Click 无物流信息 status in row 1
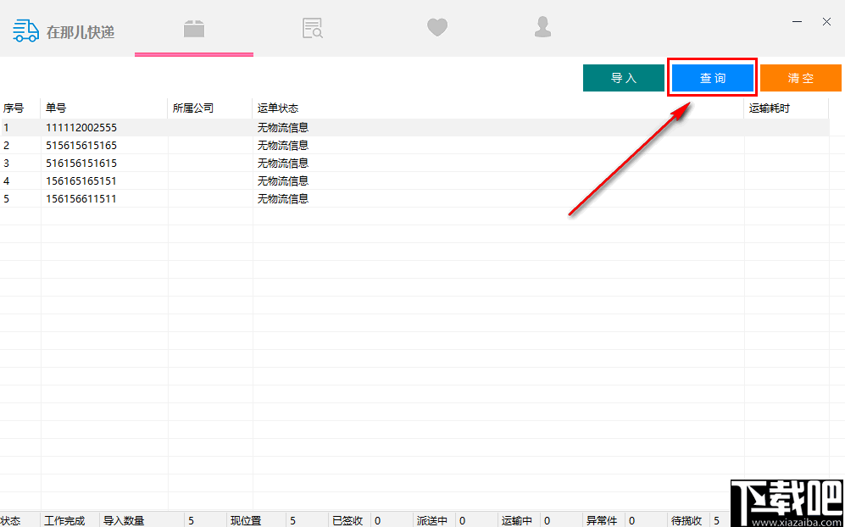This screenshot has height=527, width=845. point(283,128)
